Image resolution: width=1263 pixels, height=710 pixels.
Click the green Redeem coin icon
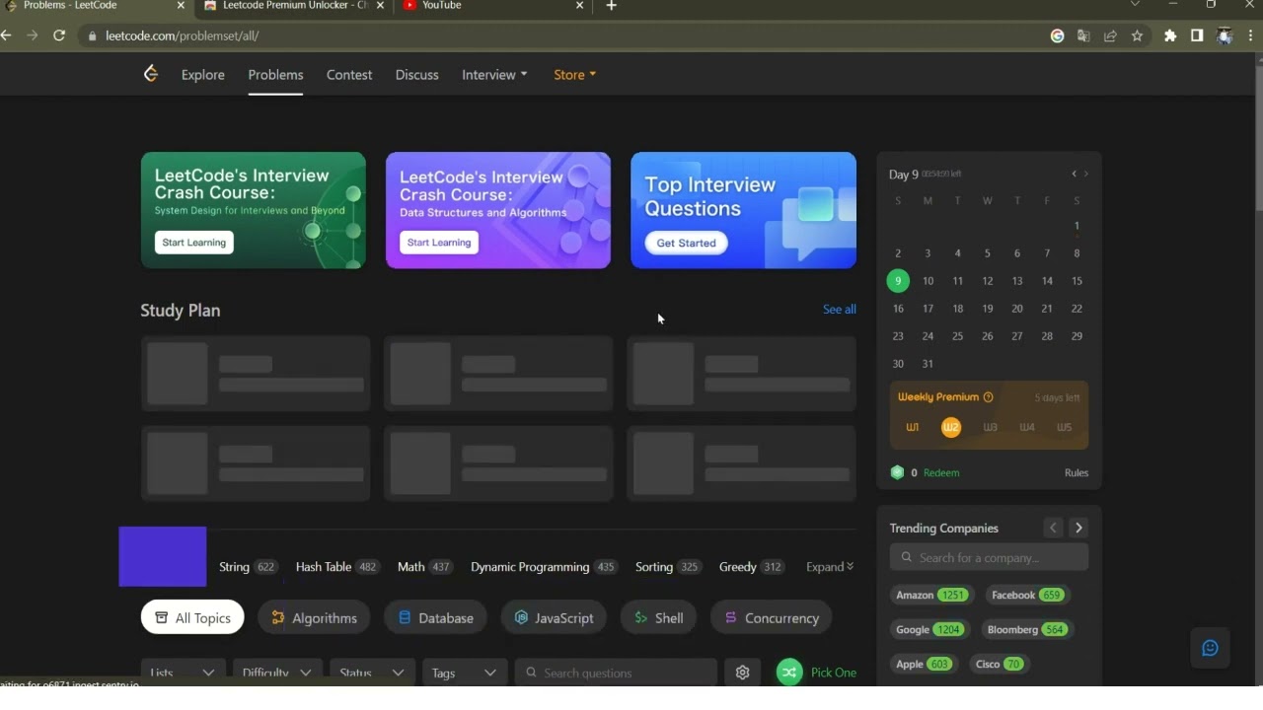897,472
